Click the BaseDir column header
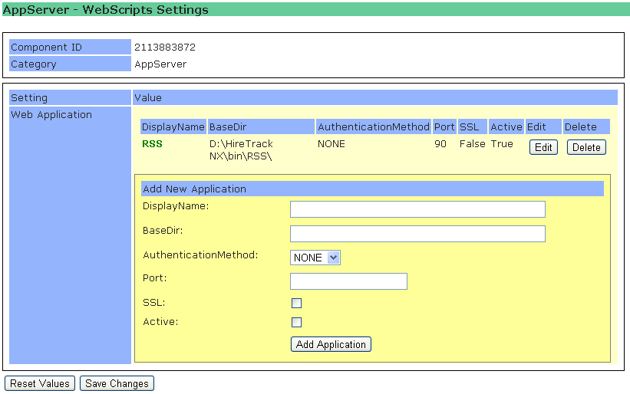The height and width of the screenshot is (394, 630). coord(227,126)
